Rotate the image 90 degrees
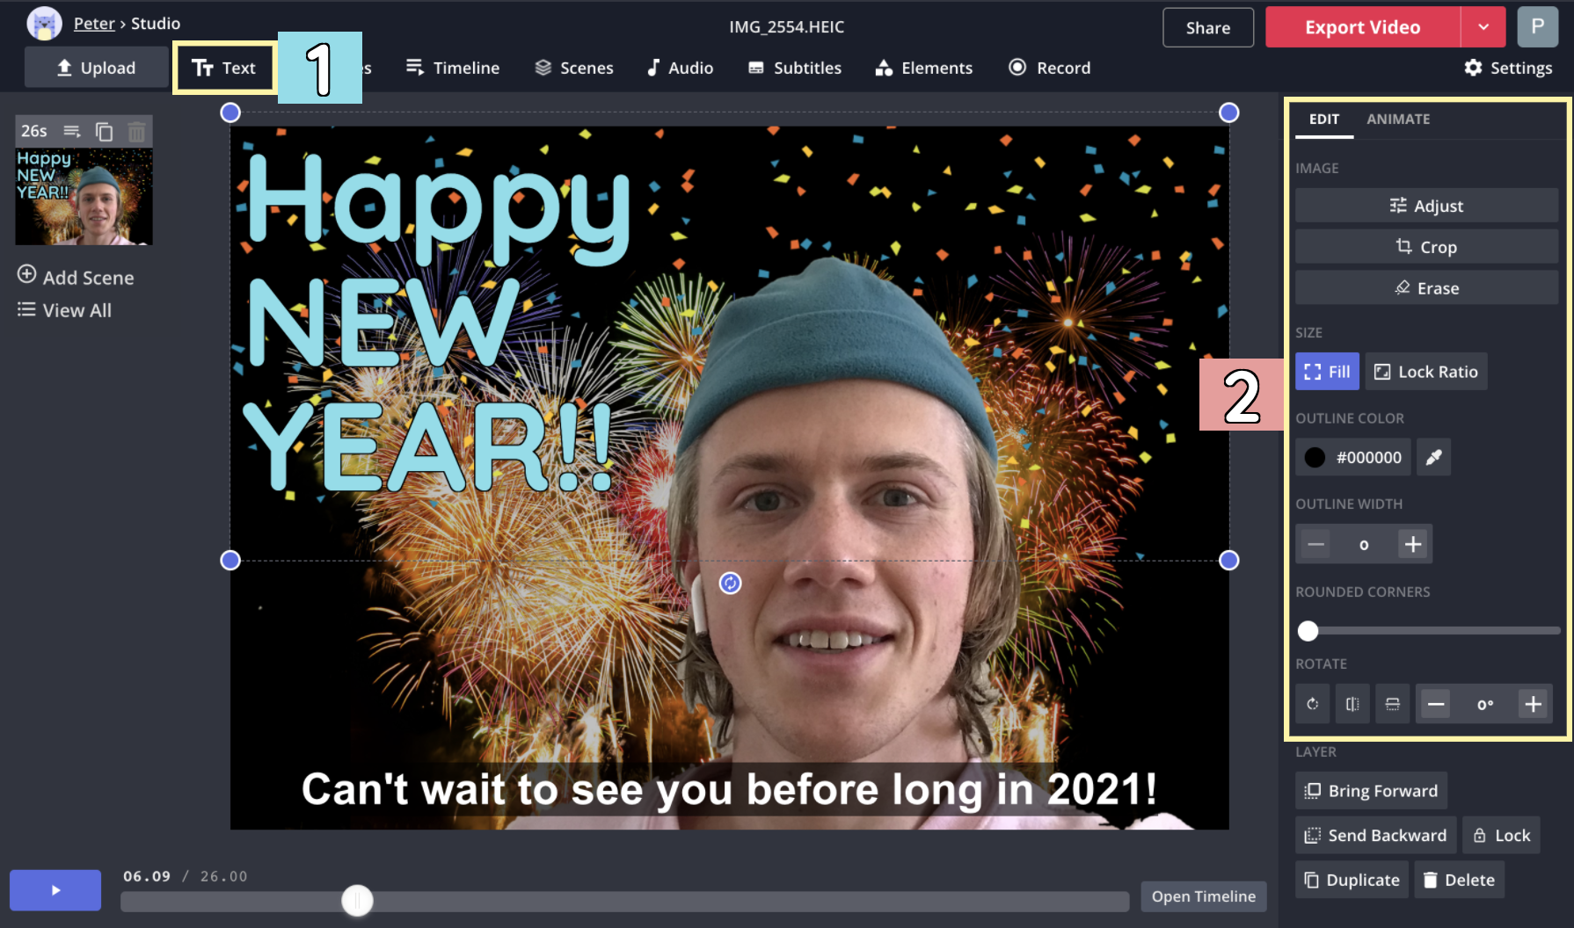The image size is (1574, 928). pos(1312,703)
